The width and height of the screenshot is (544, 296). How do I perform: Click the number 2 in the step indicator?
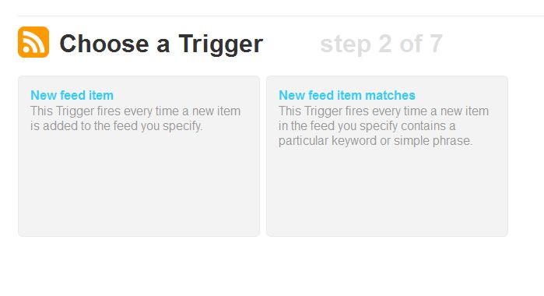385,44
